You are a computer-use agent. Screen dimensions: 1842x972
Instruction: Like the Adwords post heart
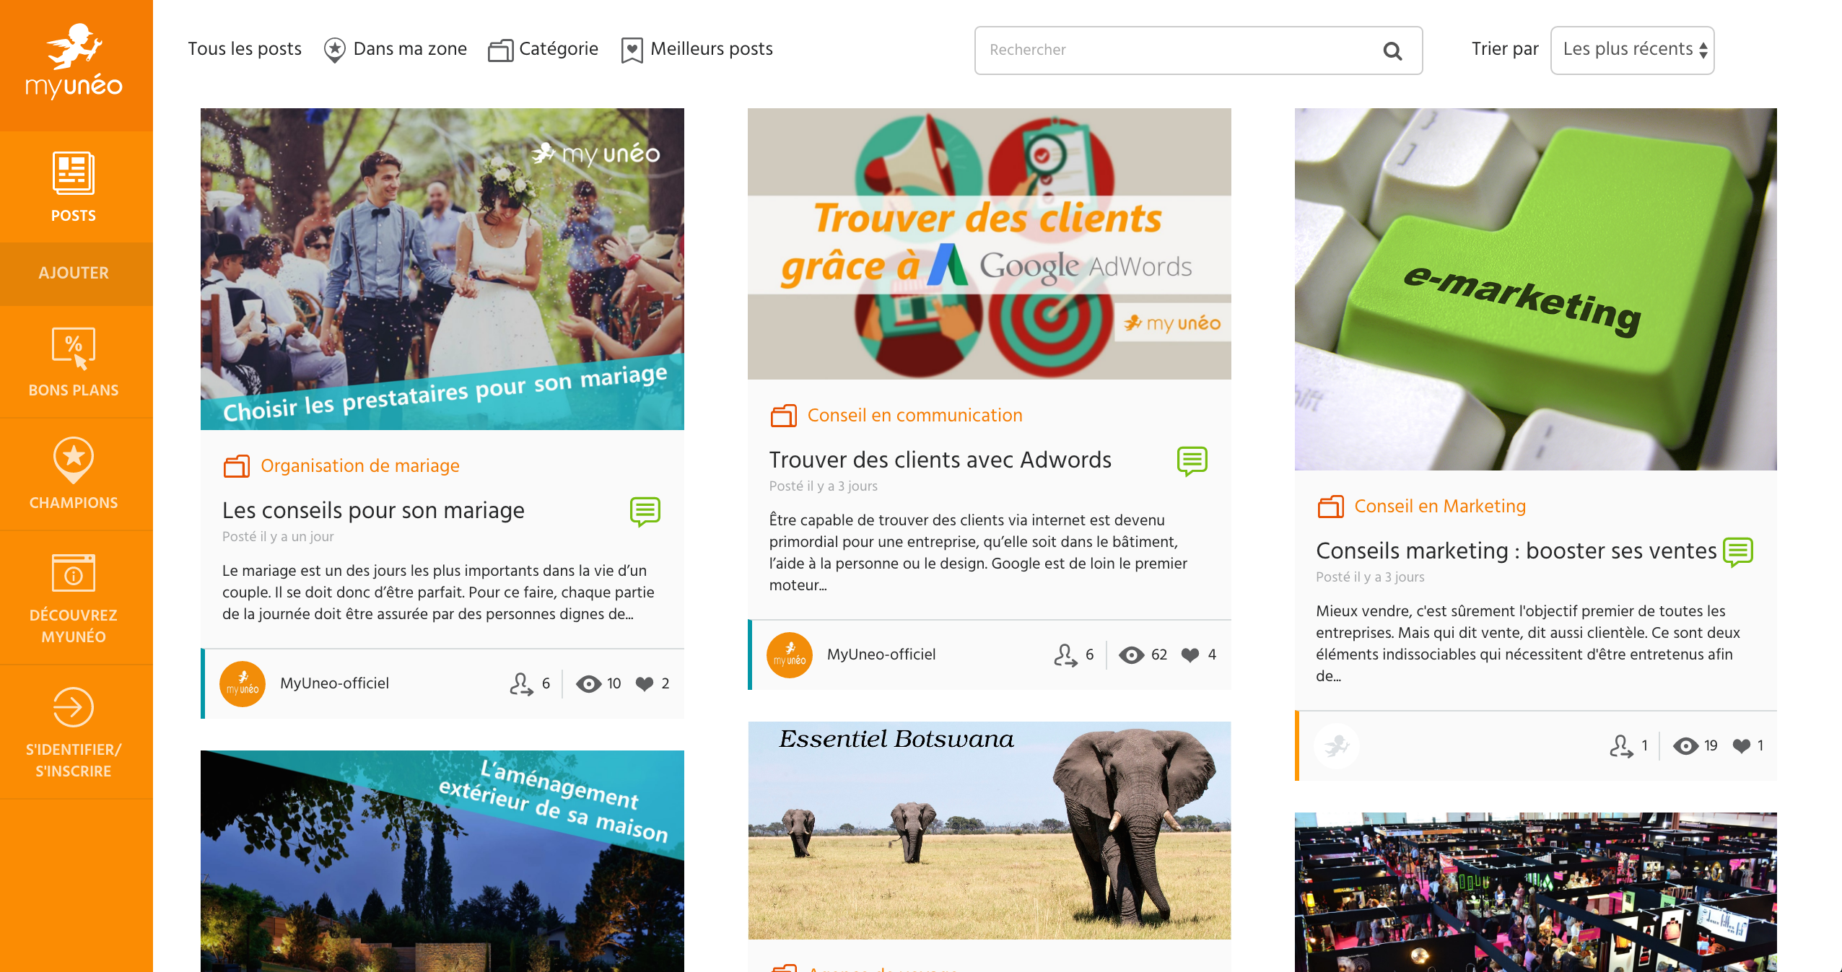click(1190, 655)
